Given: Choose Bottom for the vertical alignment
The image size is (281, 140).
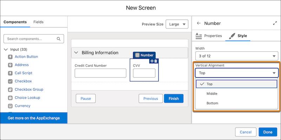Looking at the screenshot, I should click(236, 103).
